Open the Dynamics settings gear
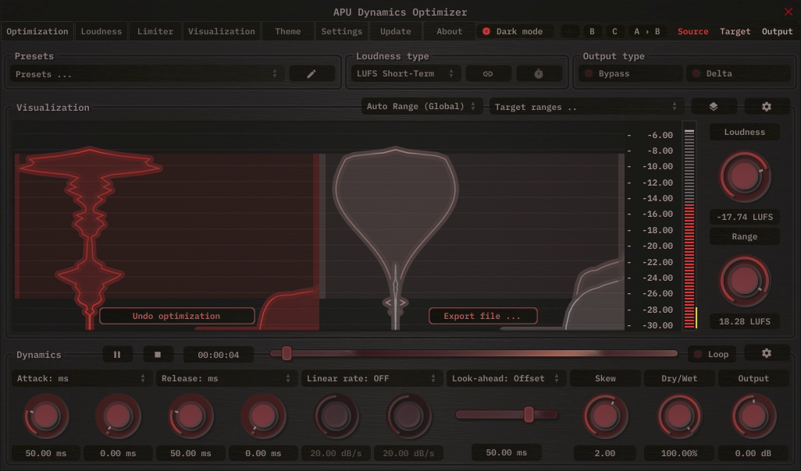 (x=766, y=353)
